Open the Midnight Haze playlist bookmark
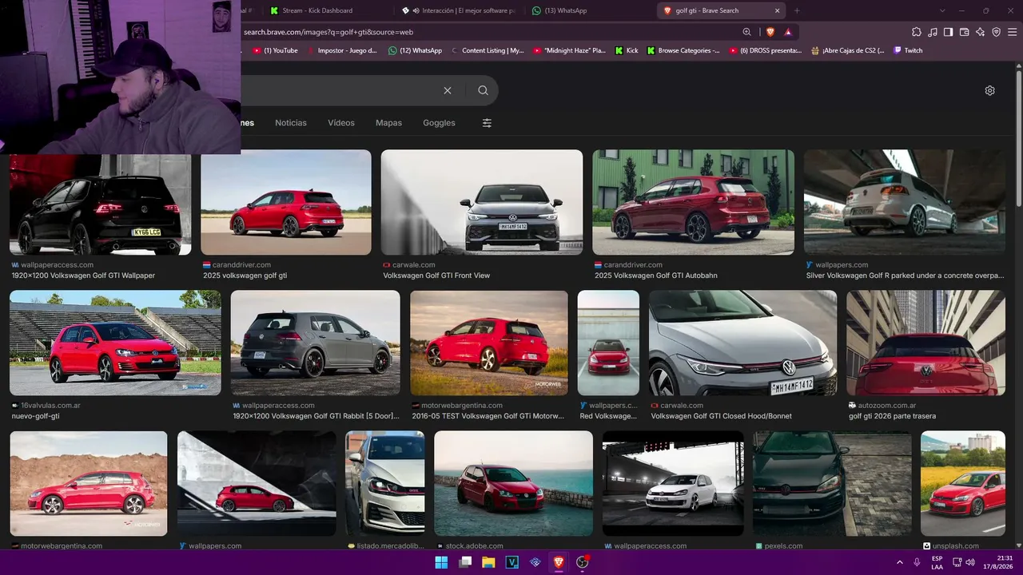 coord(569,50)
